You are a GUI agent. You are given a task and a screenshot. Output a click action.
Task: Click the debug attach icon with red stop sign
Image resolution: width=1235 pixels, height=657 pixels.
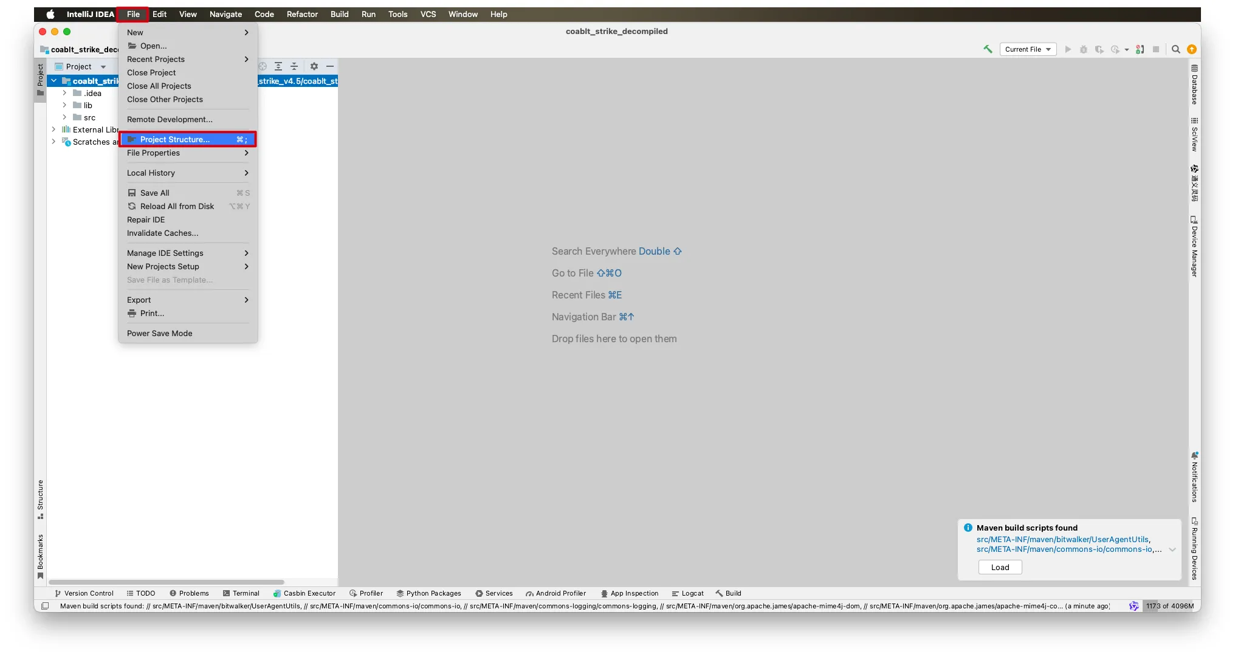point(1140,49)
